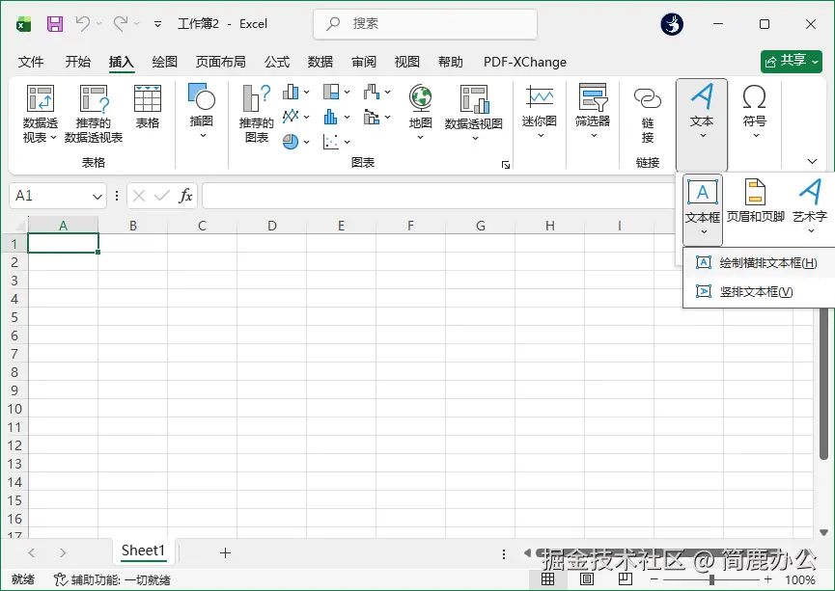Screen dimensions: 835x591
Task: Switch to the Review (审阅) tab
Action: tap(364, 63)
